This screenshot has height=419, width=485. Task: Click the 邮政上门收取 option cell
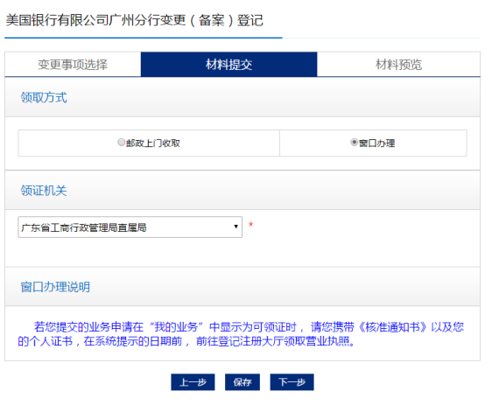(x=149, y=143)
